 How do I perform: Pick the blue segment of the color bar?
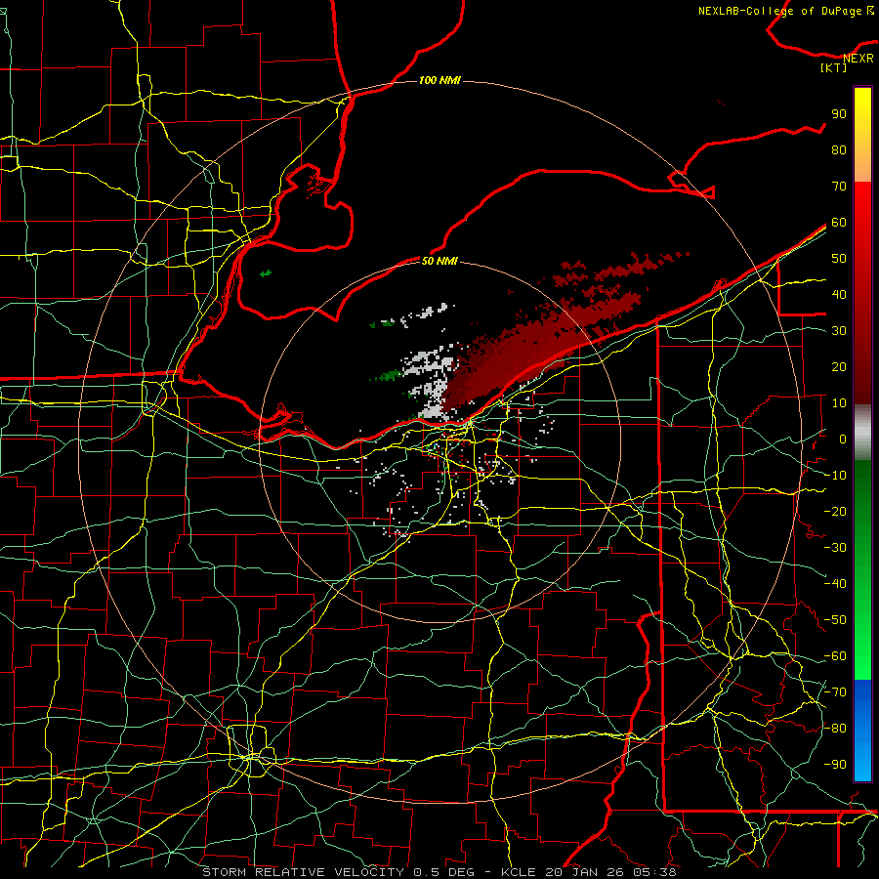click(x=862, y=730)
